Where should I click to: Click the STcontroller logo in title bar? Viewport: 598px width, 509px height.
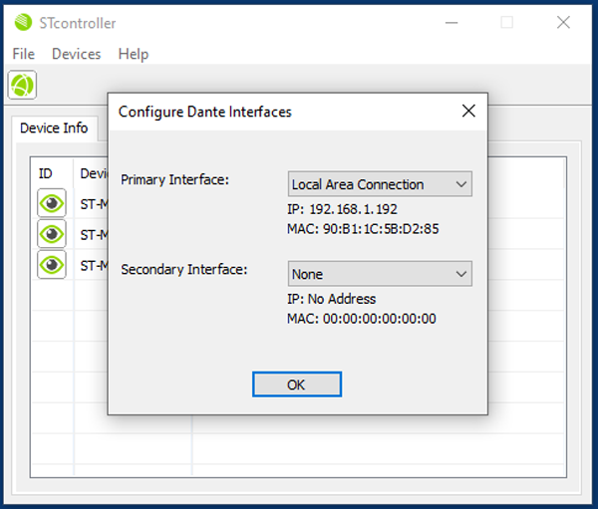(22, 22)
